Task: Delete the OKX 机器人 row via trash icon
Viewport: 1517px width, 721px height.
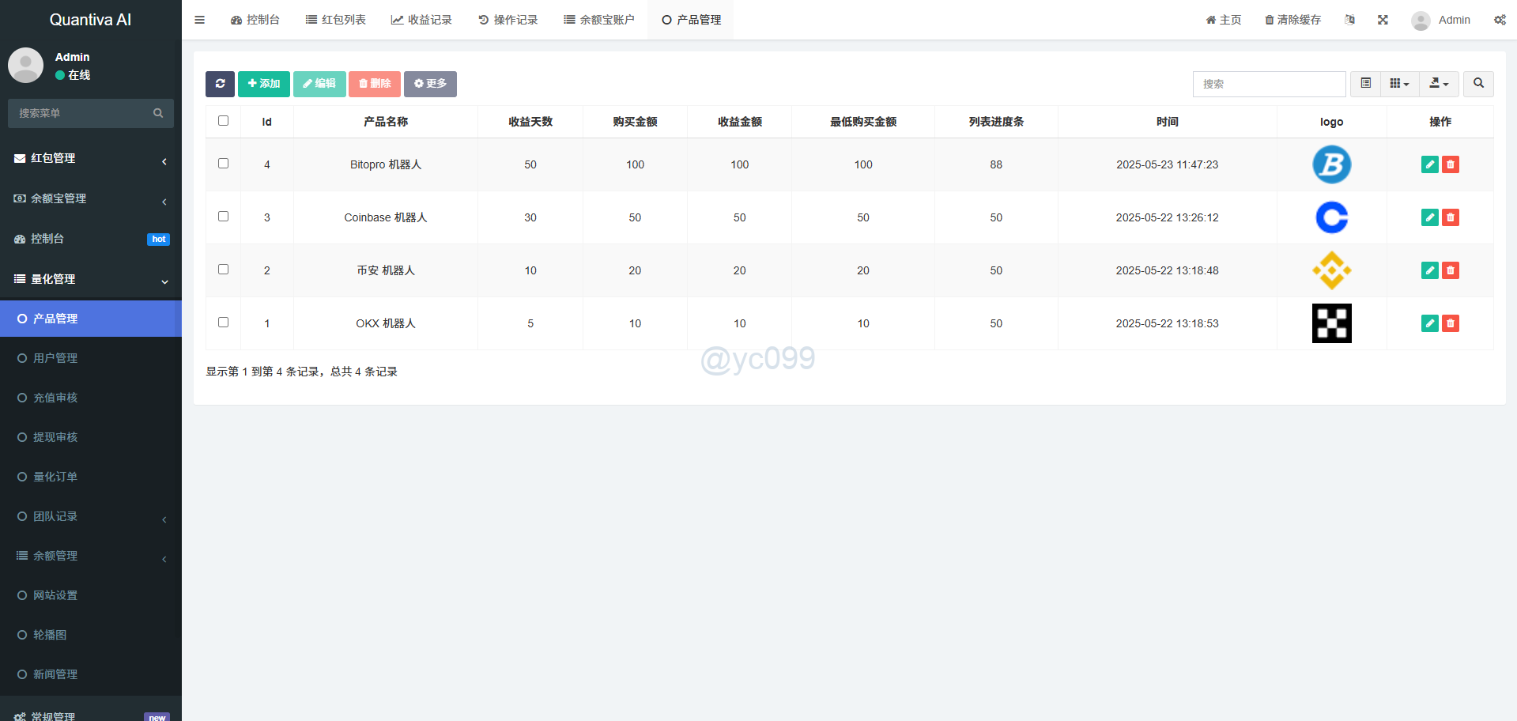Action: (x=1451, y=323)
